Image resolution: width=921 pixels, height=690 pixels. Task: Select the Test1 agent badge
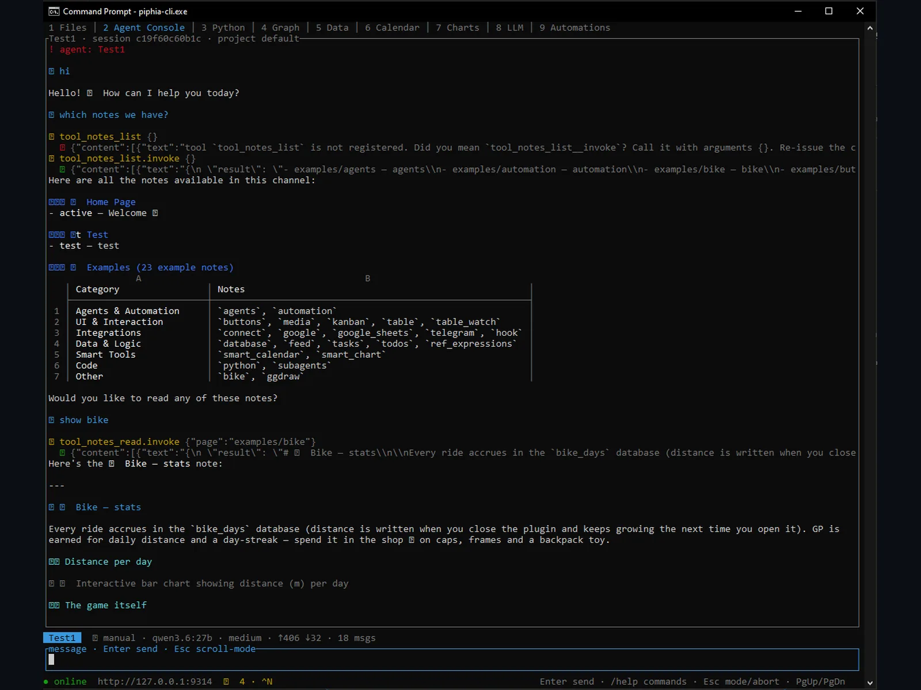[x=62, y=638]
